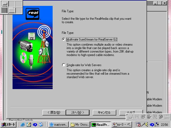Click Show Desktop quick launch icon

pos(41,125)
